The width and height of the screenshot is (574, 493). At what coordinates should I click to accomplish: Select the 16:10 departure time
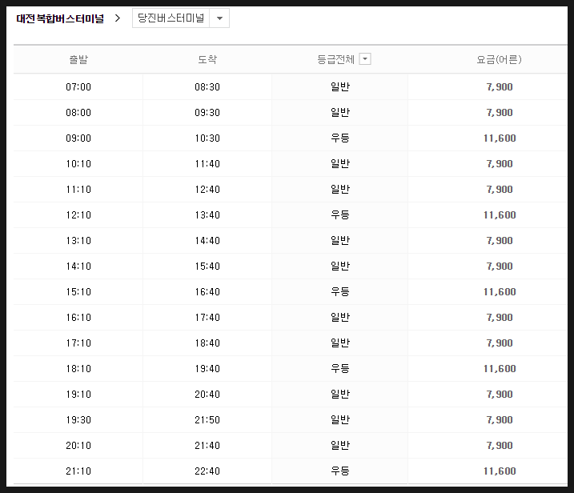(x=78, y=317)
